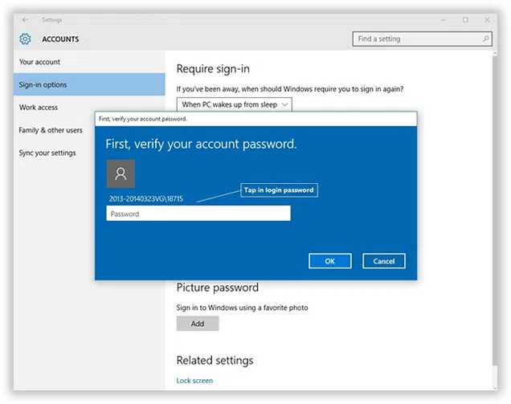Close the Settings window
The width and height of the screenshot is (511, 404).
coord(487,19)
